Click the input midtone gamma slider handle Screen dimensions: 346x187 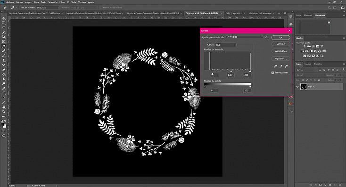point(231,71)
